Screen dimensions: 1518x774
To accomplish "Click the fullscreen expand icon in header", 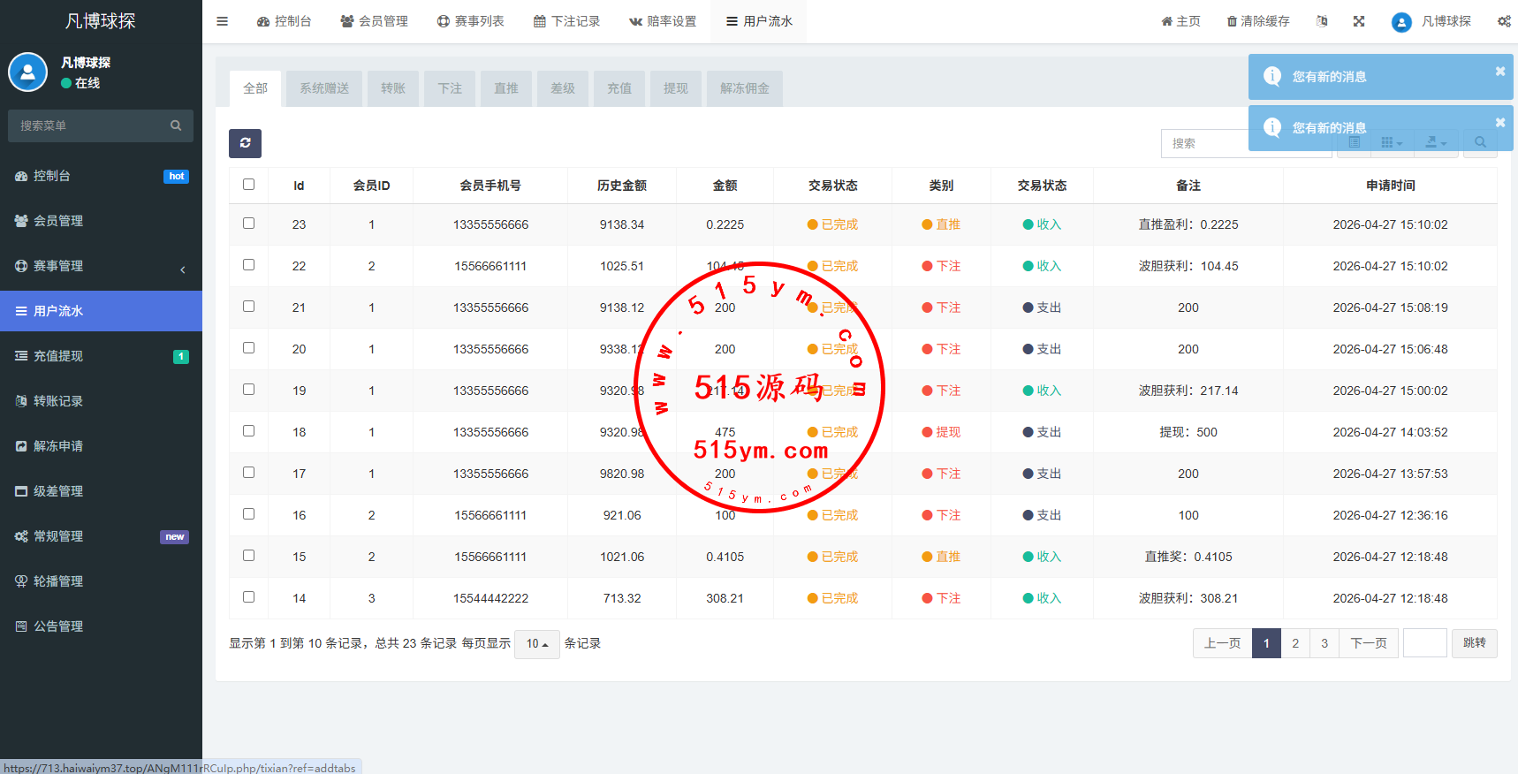I will point(1359,21).
